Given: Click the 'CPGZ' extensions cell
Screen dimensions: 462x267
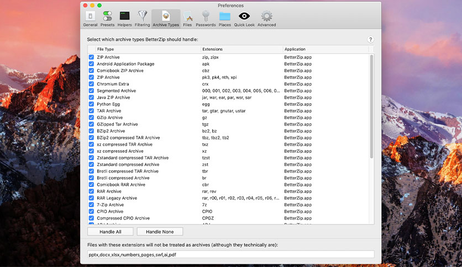Looking at the screenshot, I should click(208, 218).
